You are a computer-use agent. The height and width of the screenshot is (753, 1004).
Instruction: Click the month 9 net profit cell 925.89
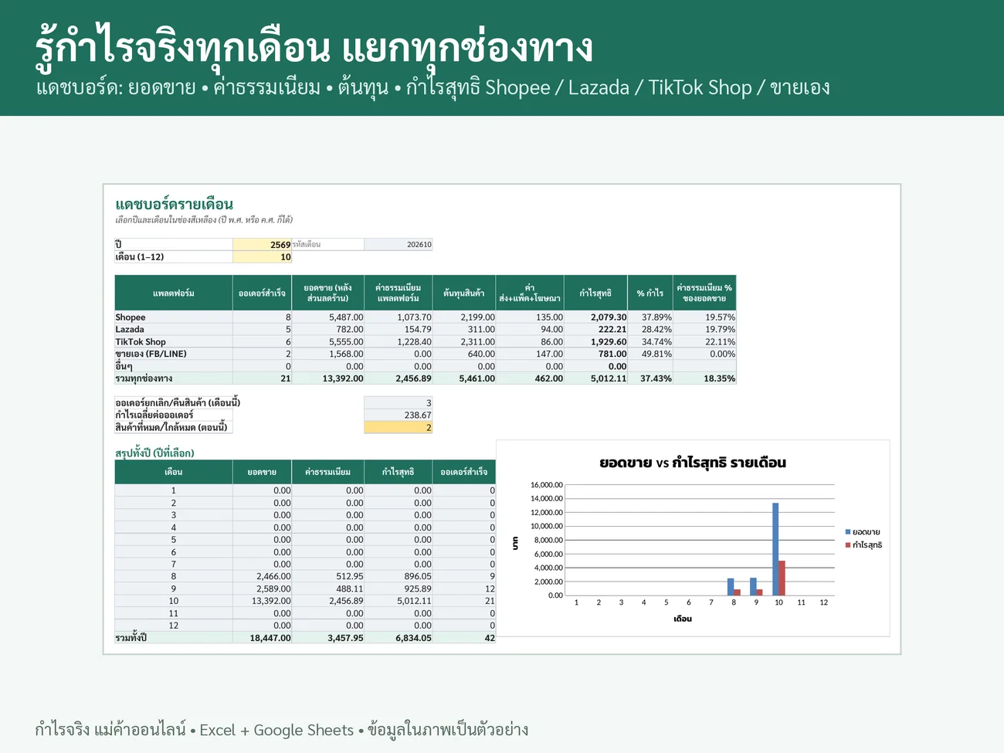tap(399, 588)
